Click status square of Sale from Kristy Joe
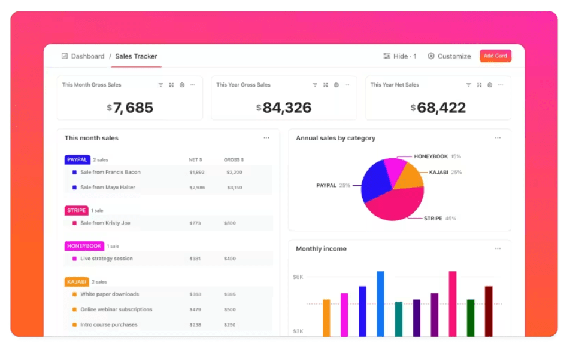 click(x=75, y=223)
